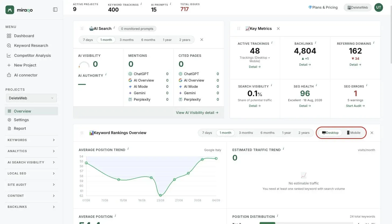Open Detail link under Active Trackings
This screenshot has height=224, width=392.
255,67
